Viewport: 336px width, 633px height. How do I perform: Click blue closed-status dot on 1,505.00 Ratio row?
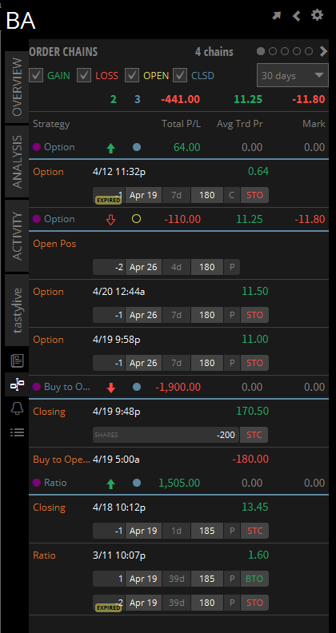coord(137,483)
